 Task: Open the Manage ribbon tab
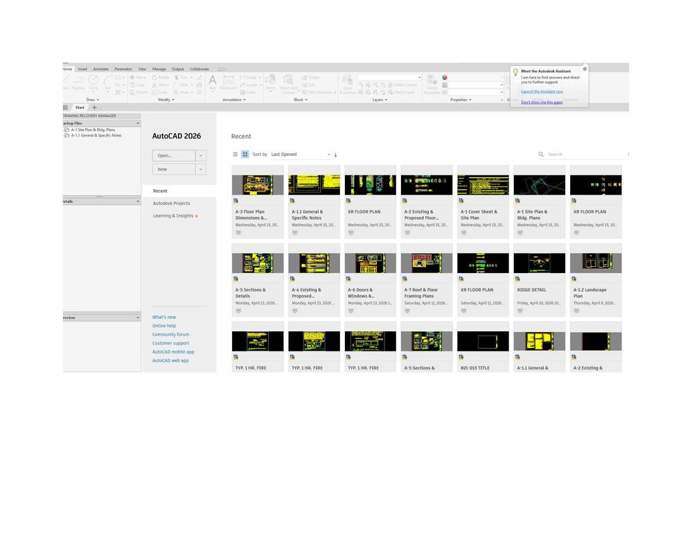coord(159,69)
